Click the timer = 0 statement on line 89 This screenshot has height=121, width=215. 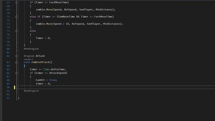pos(43,84)
